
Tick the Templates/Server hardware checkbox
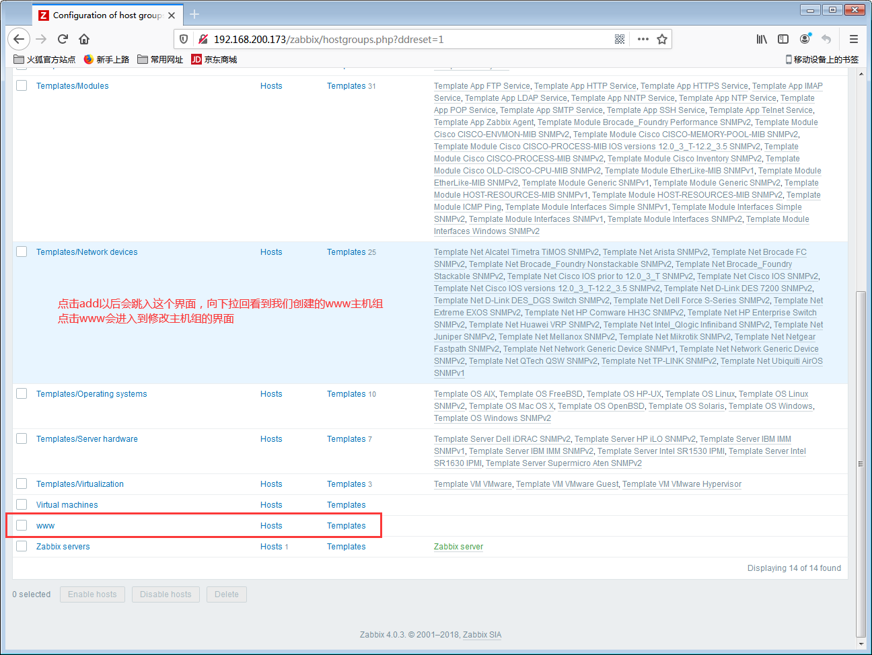pos(22,438)
